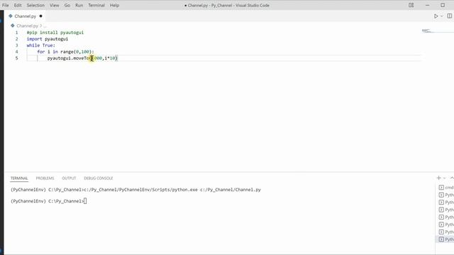Switch to the OUTPUT panel tab
The height and width of the screenshot is (255, 454).
(x=69, y=178)
